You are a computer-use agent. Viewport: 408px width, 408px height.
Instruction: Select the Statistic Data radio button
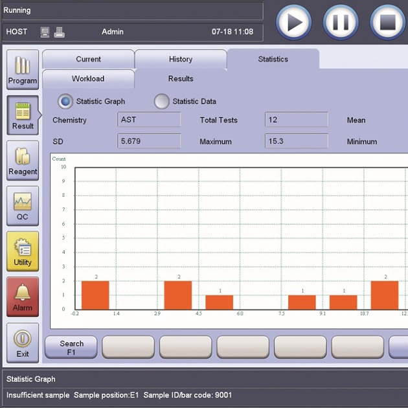click(161, 101)
